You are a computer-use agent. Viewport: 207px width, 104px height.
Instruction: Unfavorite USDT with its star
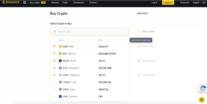[54, 75]
